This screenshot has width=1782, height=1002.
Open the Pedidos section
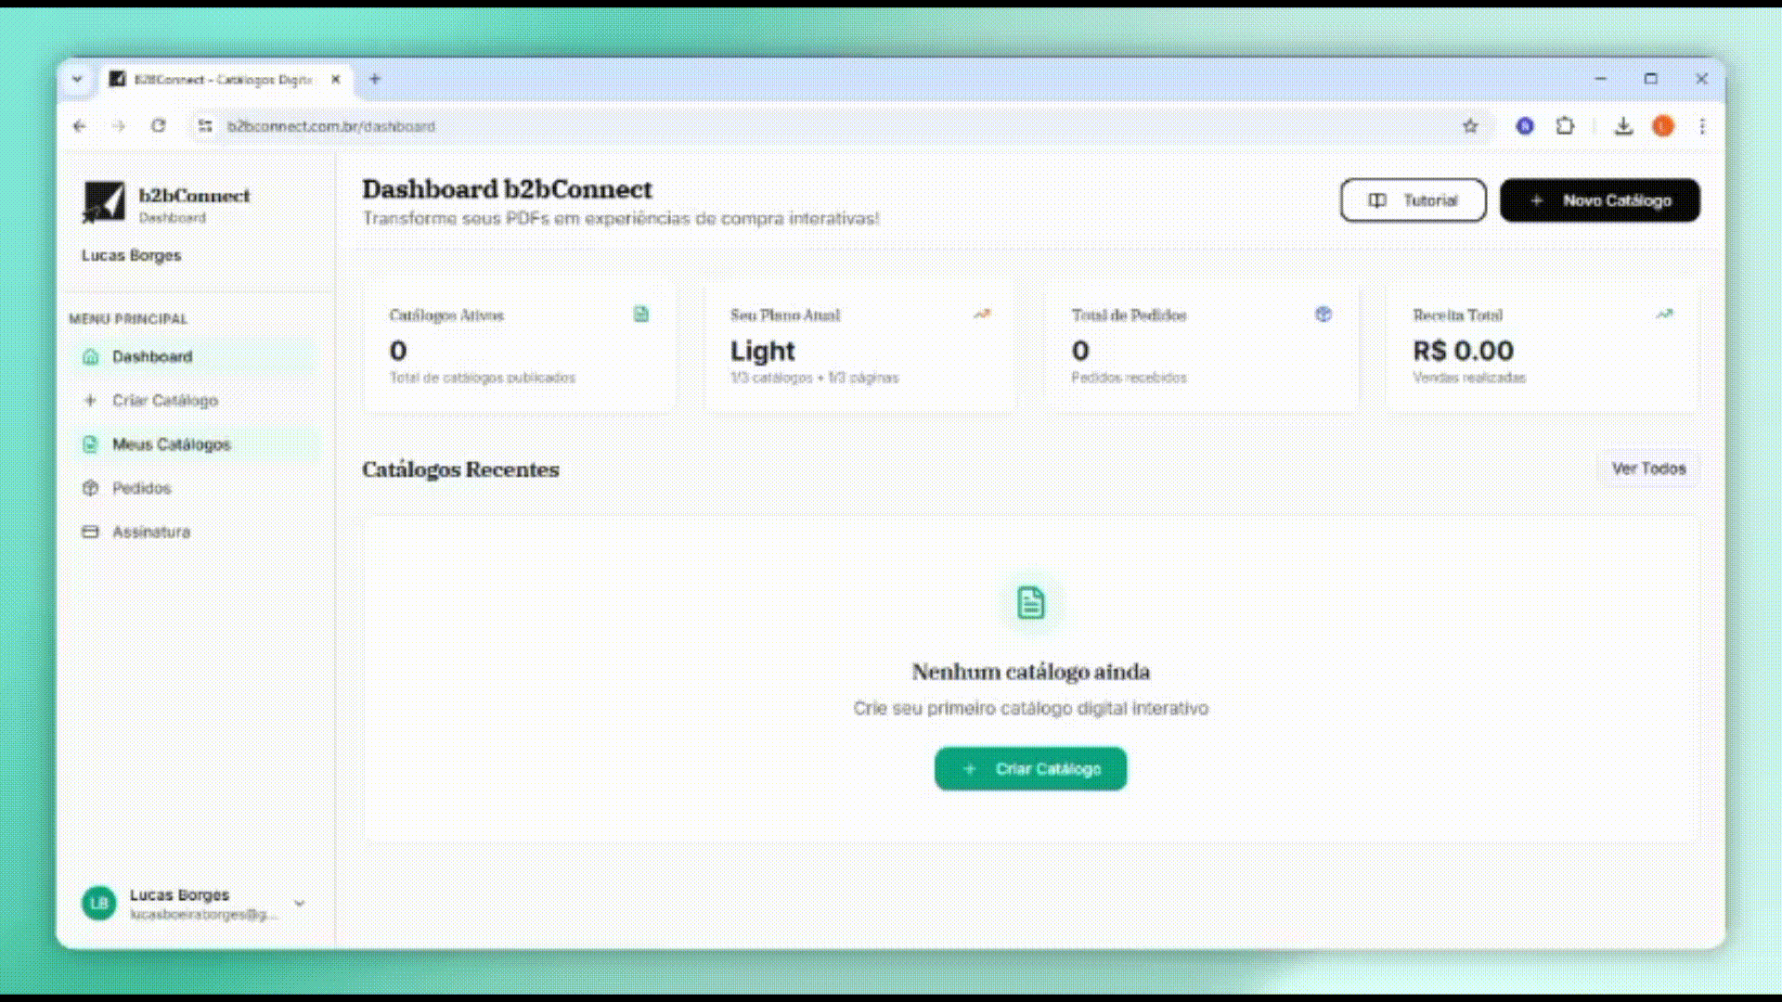click(193, 488)
